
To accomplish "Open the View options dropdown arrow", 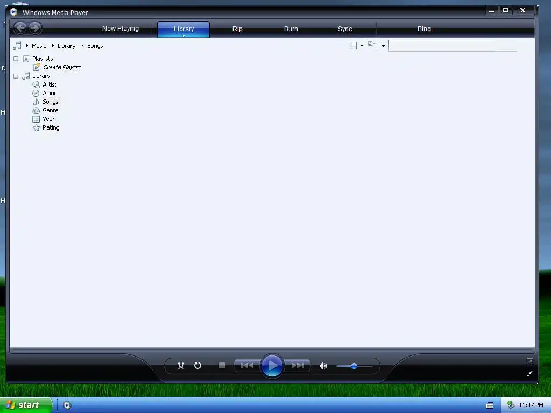I will pos(383,46).
